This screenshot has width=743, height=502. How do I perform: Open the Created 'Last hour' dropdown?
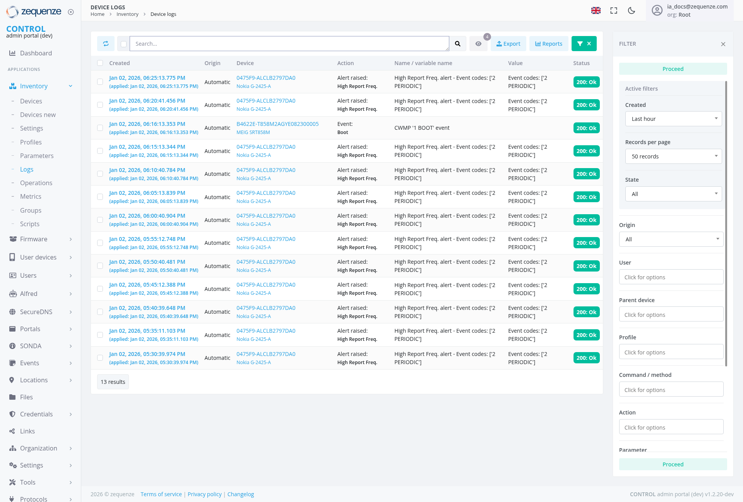(x=673, y=119)
